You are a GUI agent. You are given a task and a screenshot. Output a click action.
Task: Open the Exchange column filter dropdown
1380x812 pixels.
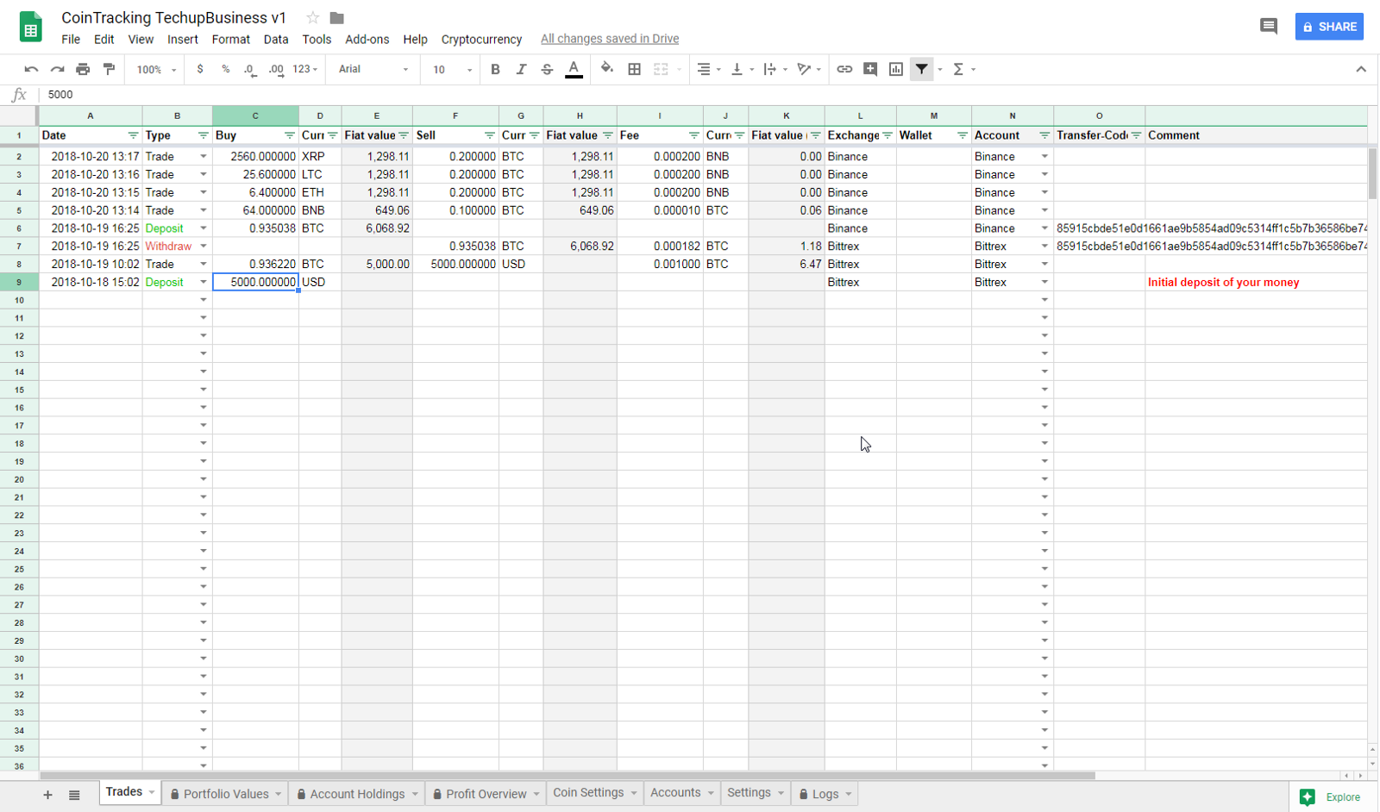pyautogui.click(x=888, y=135)
